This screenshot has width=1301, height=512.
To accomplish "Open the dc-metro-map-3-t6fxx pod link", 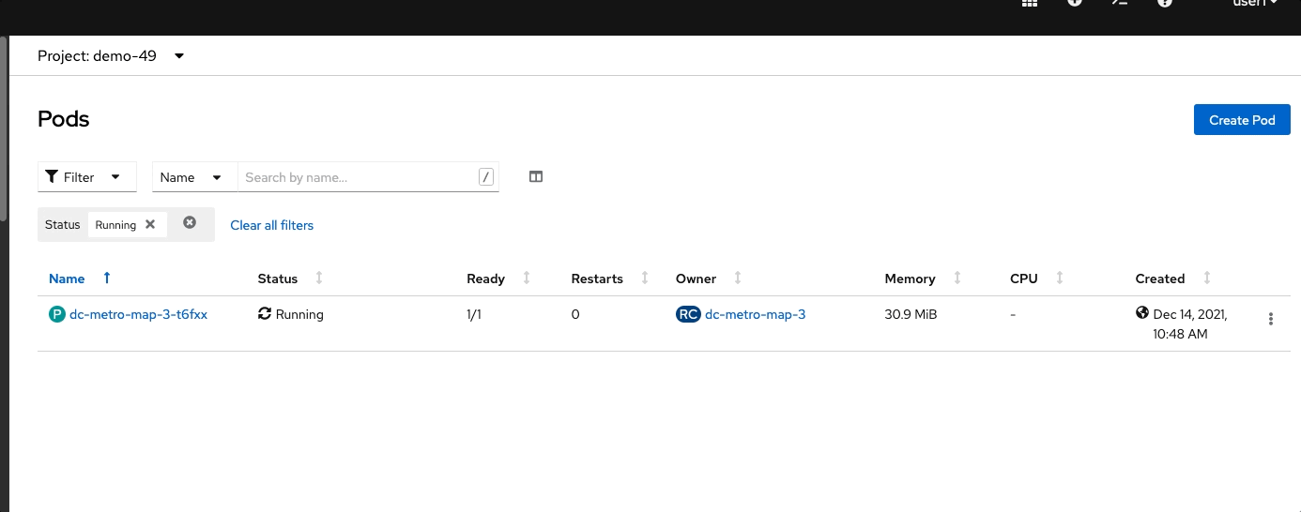I will [x=138, y=315].
